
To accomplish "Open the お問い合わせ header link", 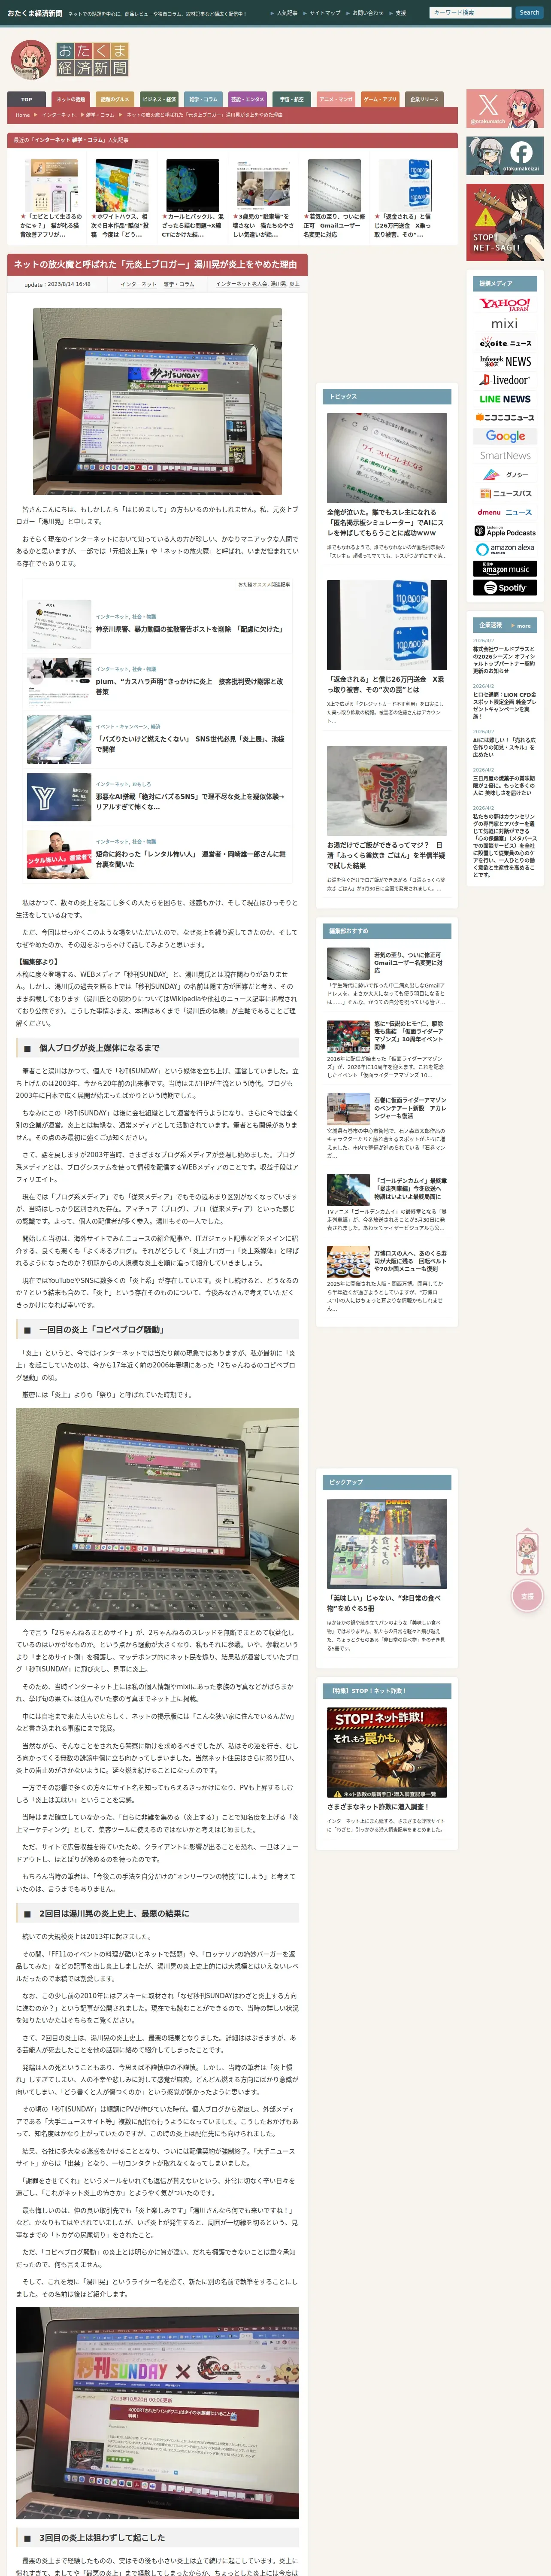I will (x=368, y=13).
